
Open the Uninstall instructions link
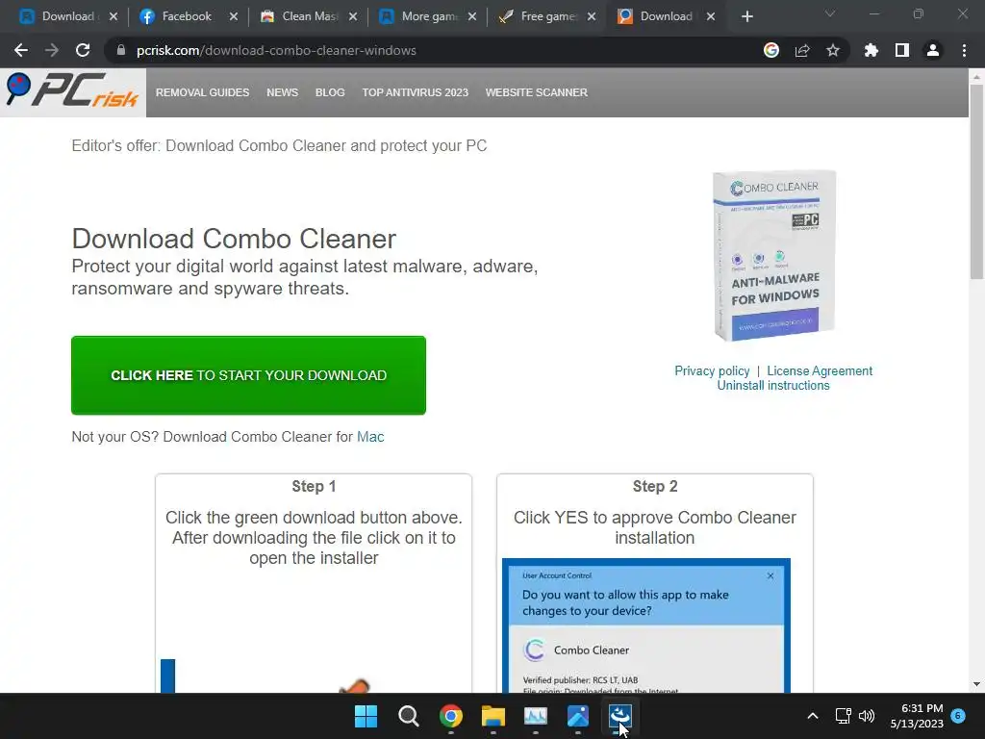(773, 385)
